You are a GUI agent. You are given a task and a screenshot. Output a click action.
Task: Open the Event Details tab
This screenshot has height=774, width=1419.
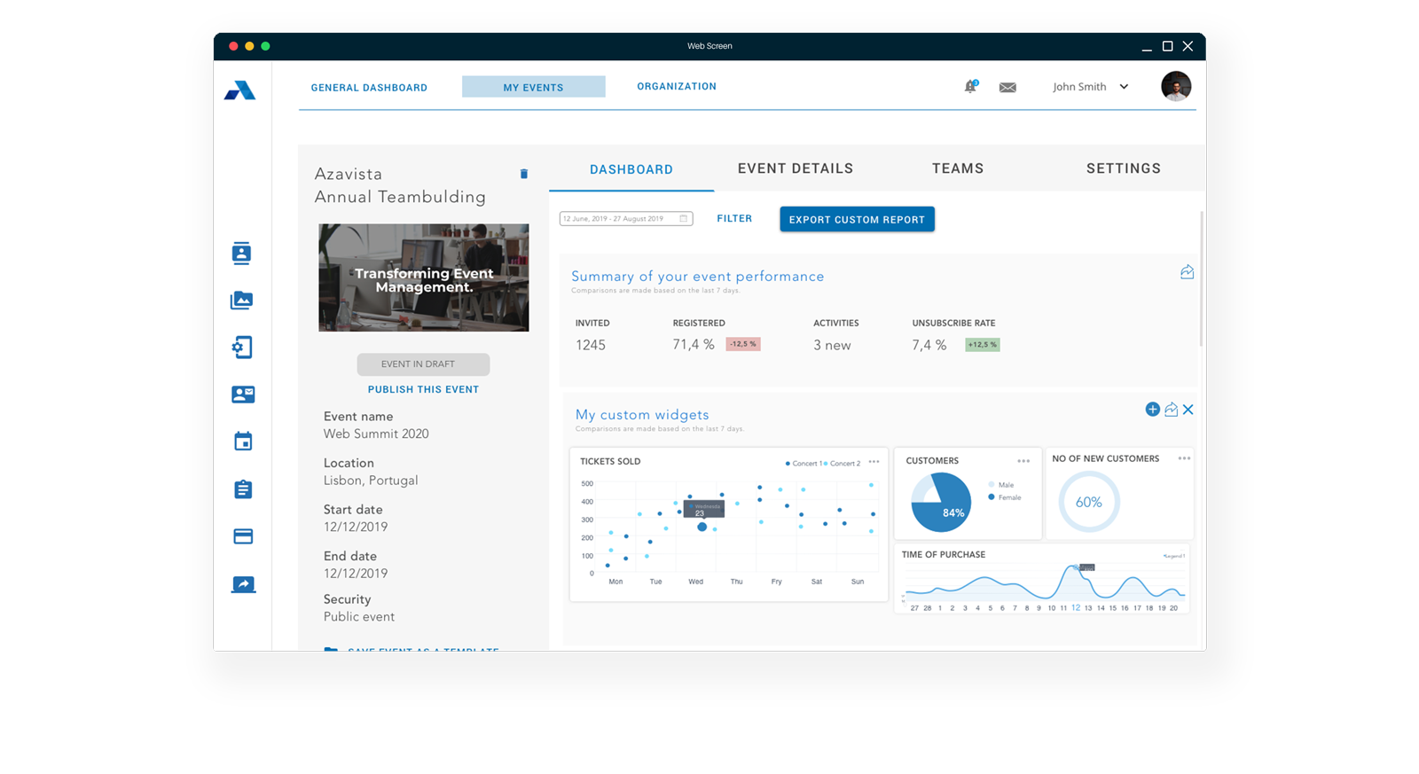[x=796, y=168]
